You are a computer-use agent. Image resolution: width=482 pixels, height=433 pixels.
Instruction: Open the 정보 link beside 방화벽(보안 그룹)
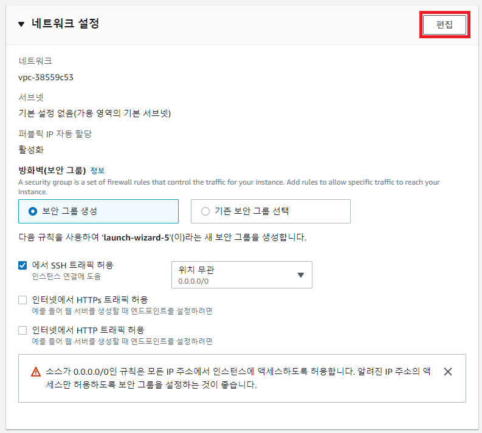point(97,170)
